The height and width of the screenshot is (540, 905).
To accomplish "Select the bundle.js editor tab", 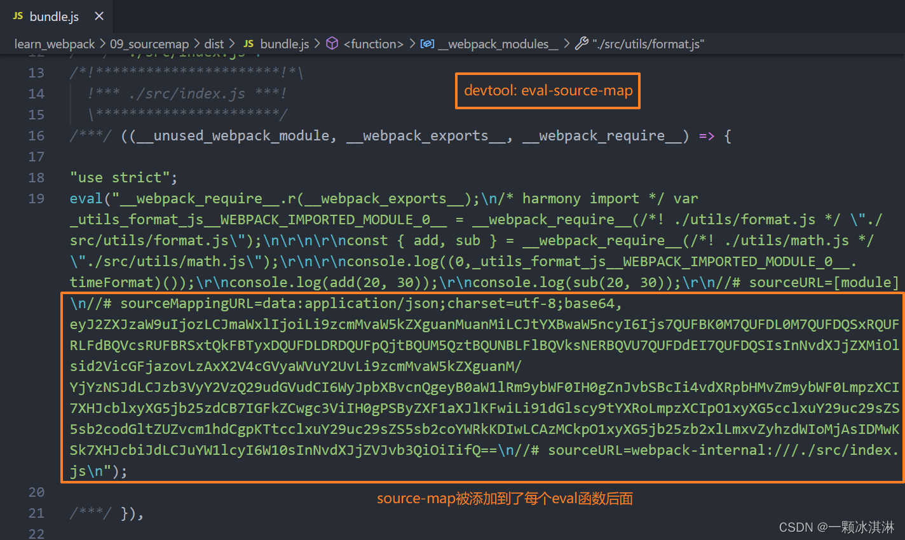I will tap(57, 17).
